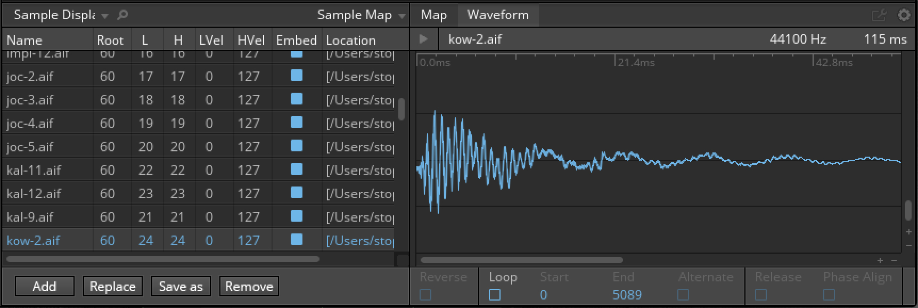
Task: Toggle Embed square for kal-11.aif
Action: (x=297, y=169)
